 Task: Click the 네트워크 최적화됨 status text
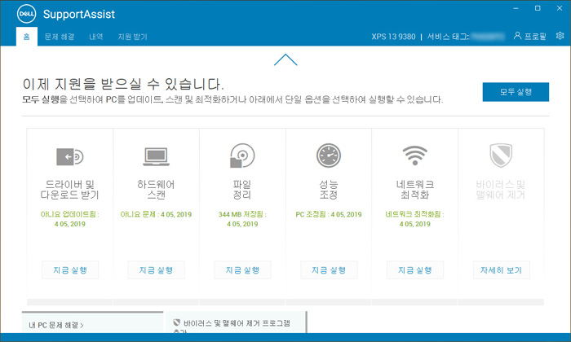coord(414,219)
